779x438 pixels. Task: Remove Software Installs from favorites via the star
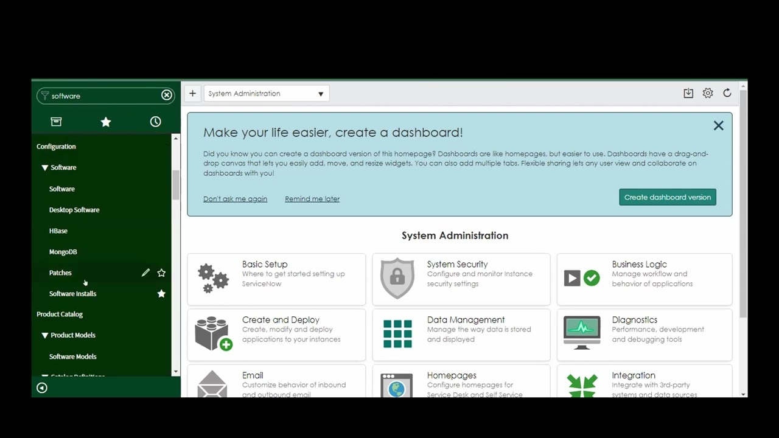pos(161,294)
